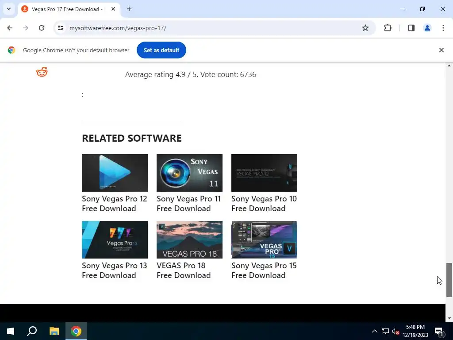This screenshot has height=340, width=453.
Task: Open site information icon in address bar
Action: pos(60,28)
